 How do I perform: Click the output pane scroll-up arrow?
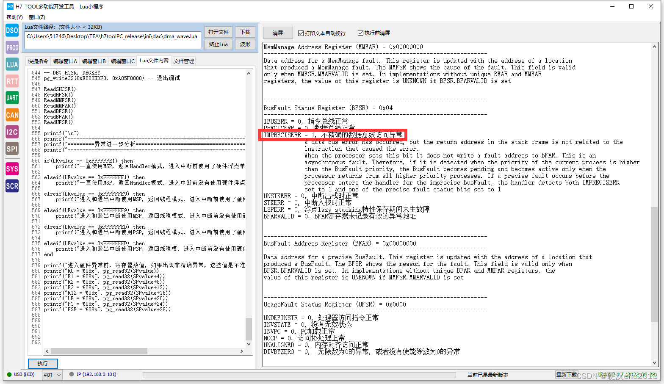pos(655,47)
